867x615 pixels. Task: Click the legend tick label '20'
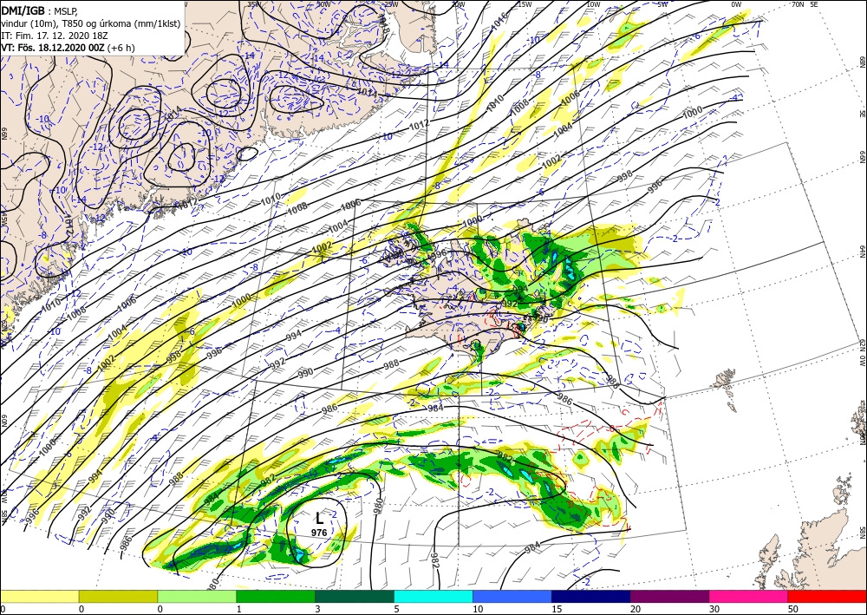tap(636, 609)
